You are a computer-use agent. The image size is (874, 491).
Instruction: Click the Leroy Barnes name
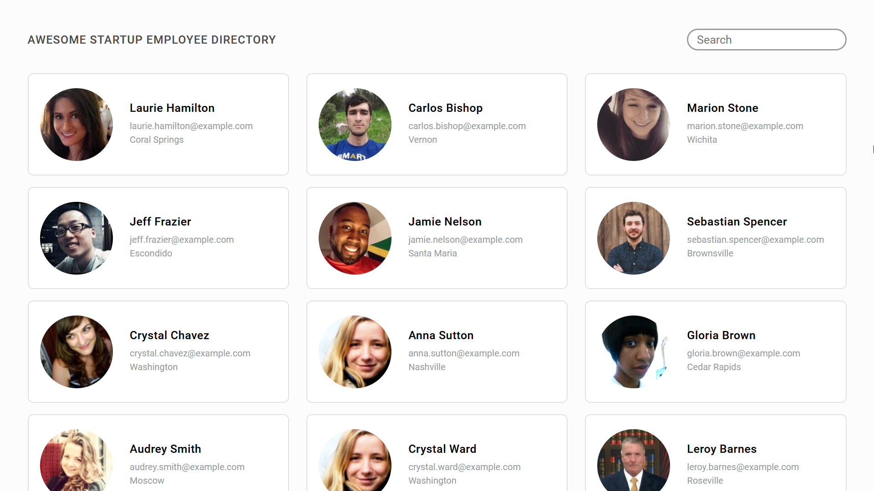(722, 449)
